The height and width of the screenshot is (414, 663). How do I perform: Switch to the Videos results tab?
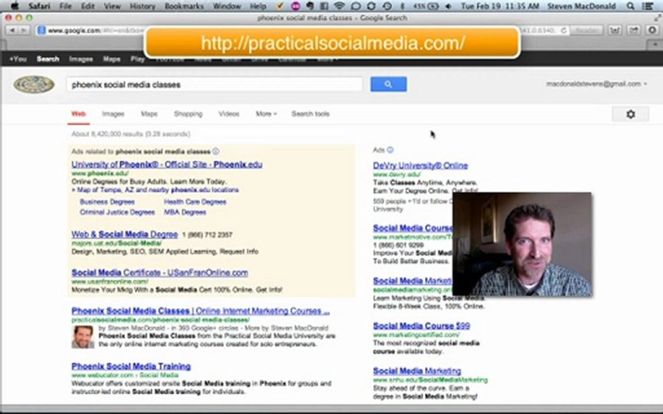(228, 114)
